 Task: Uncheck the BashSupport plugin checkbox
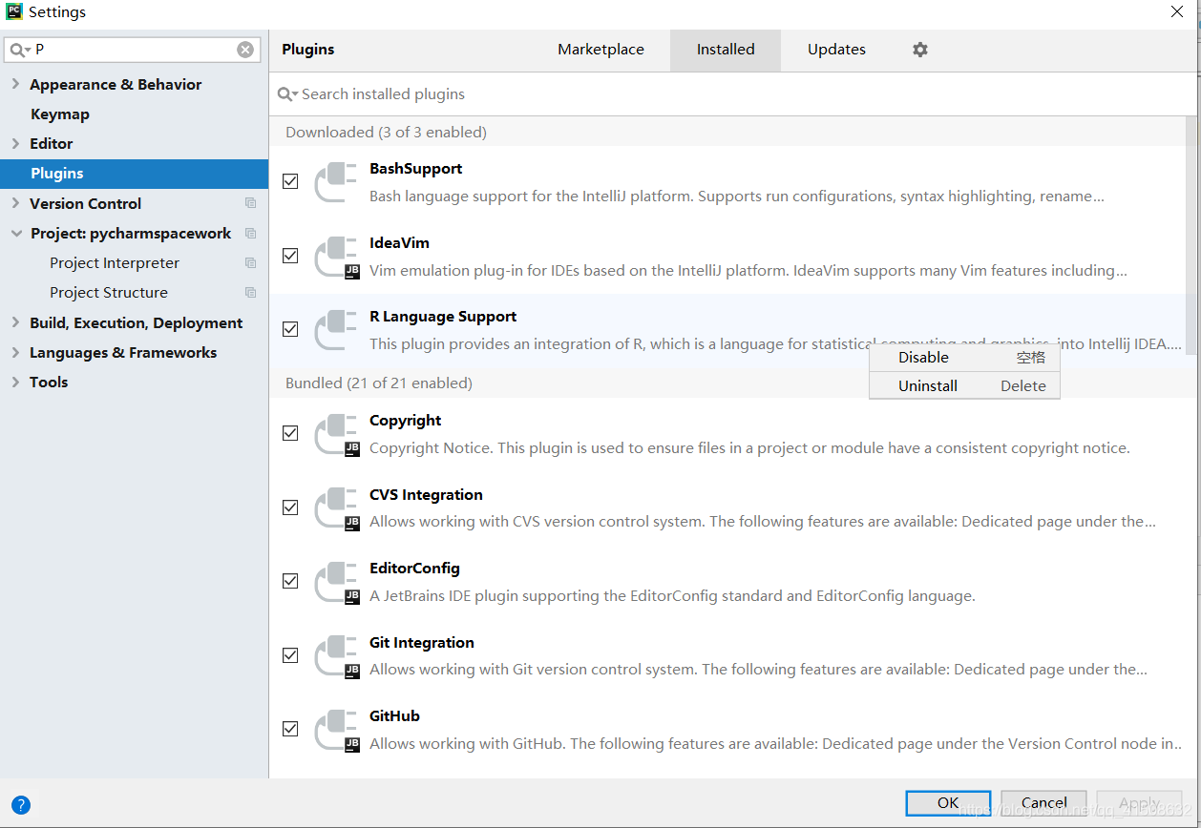(x=290, y=181)
